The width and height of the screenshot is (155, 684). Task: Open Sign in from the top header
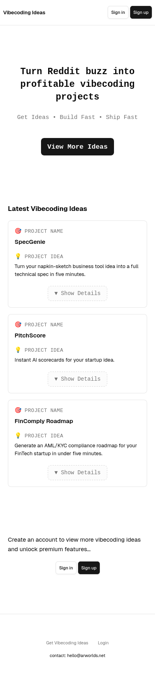(x=118, y=12)
